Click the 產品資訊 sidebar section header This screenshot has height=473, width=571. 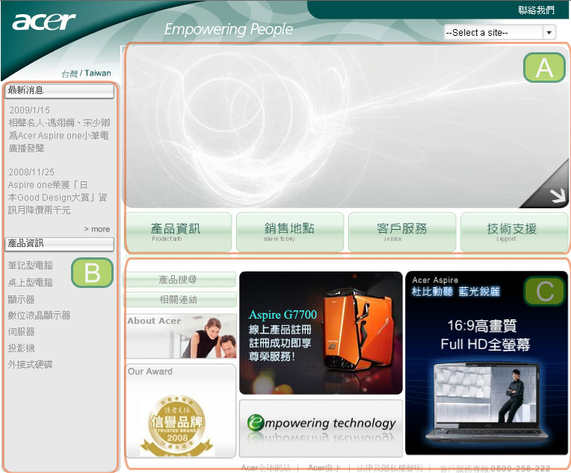tap(59, 244)
